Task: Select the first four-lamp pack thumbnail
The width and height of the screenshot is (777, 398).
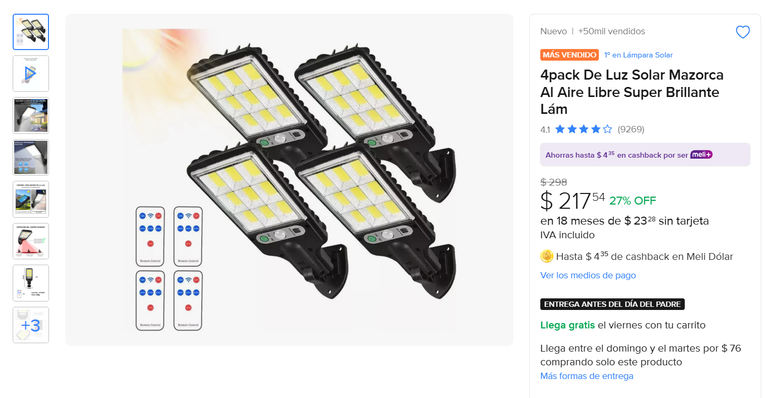Action: click(31, 32)
